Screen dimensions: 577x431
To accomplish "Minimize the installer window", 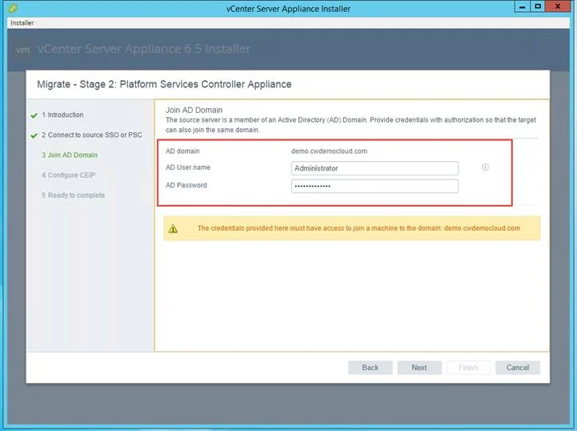I will [x=522, y=6].
